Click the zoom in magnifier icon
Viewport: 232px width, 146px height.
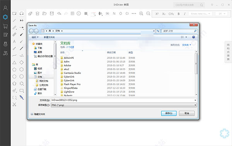(141, 14)
